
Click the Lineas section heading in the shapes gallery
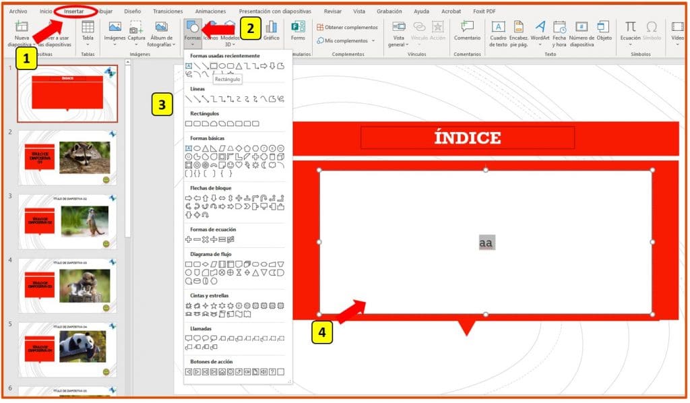tap(197, 89)
